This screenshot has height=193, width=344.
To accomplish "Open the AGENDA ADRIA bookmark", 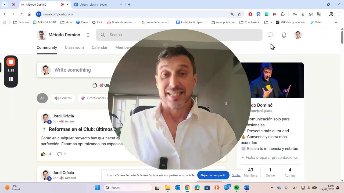I will pyautogui.click(x=45, y=22).
